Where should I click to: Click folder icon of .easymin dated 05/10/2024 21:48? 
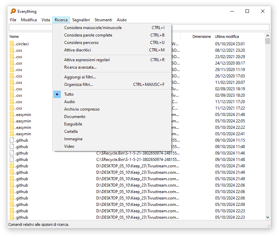12,115
